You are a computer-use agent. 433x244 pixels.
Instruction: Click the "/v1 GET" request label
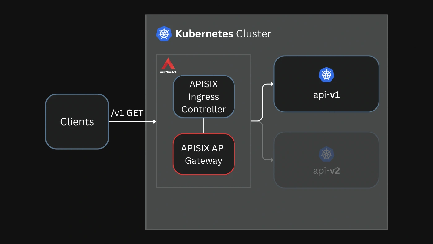pyautogui.click(x=127, y=113)
